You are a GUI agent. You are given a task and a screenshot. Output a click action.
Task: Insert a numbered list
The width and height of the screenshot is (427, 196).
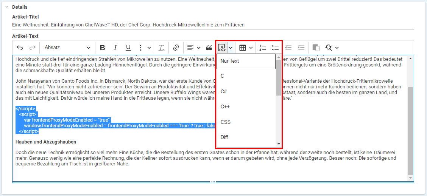coord(262,48)
